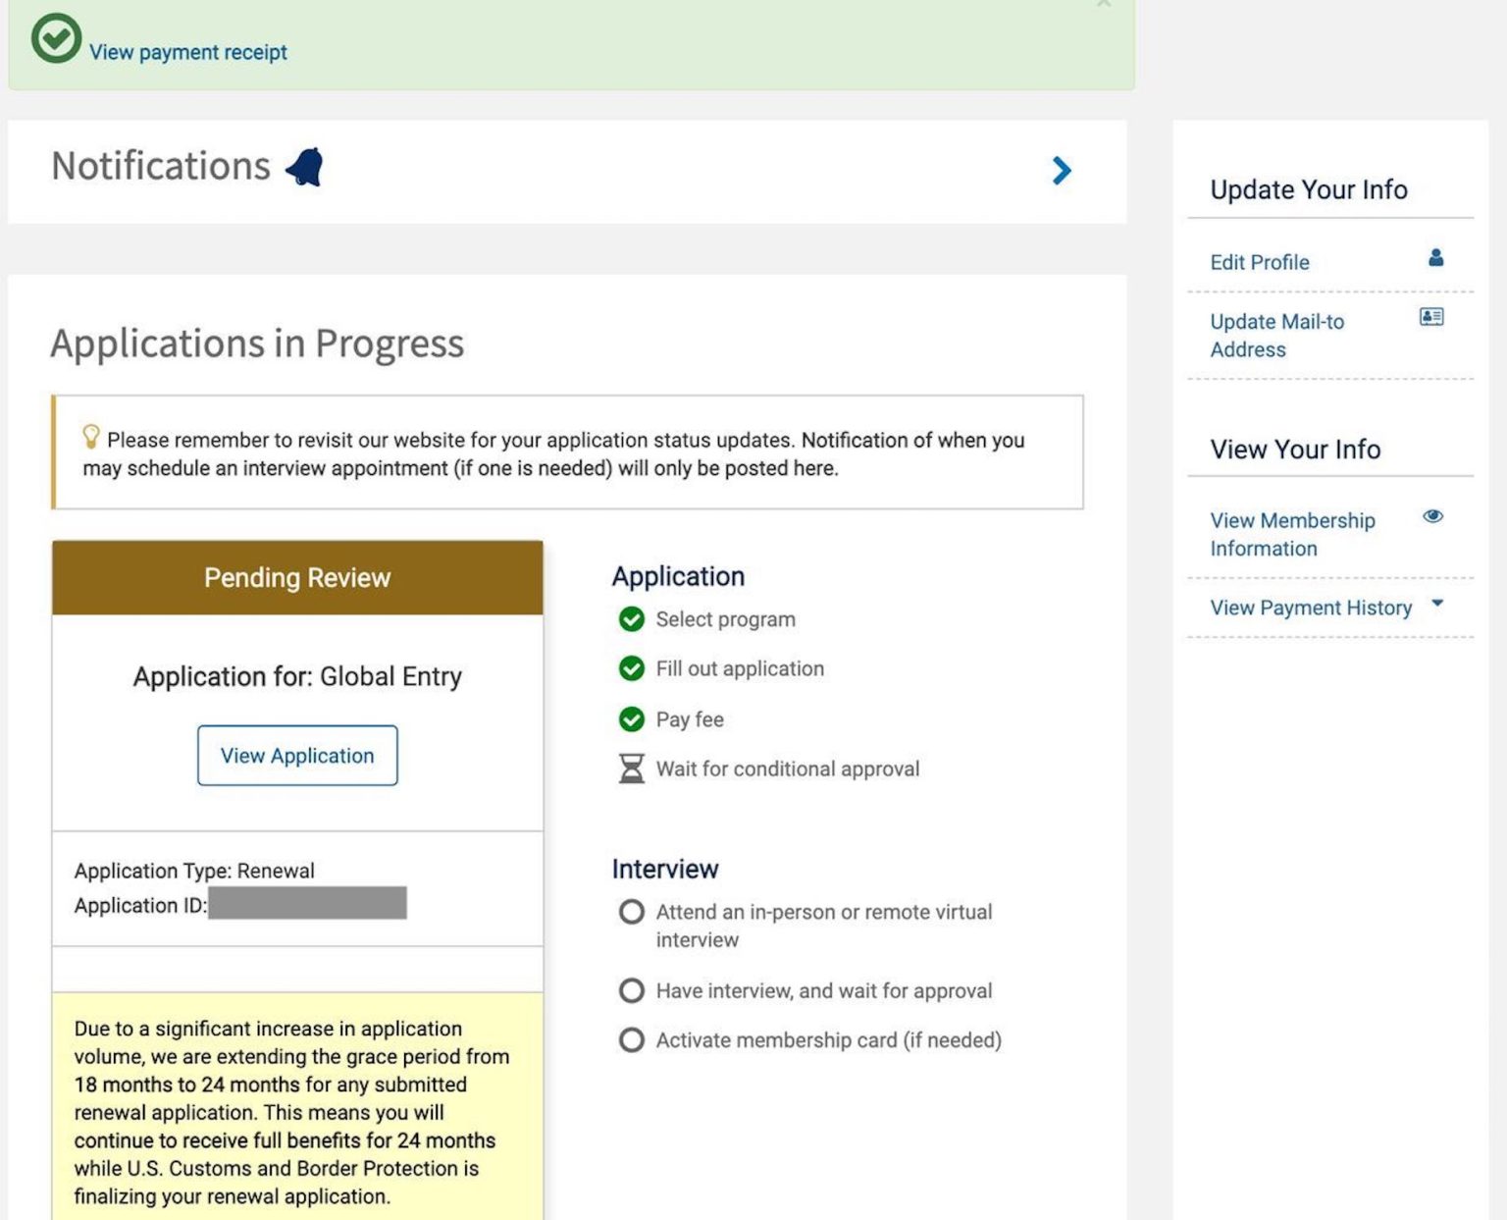This screenshot has height=1220, width=1507.
Task: Click the person icon next to Edit Profile
Action: pos(1436,256)
